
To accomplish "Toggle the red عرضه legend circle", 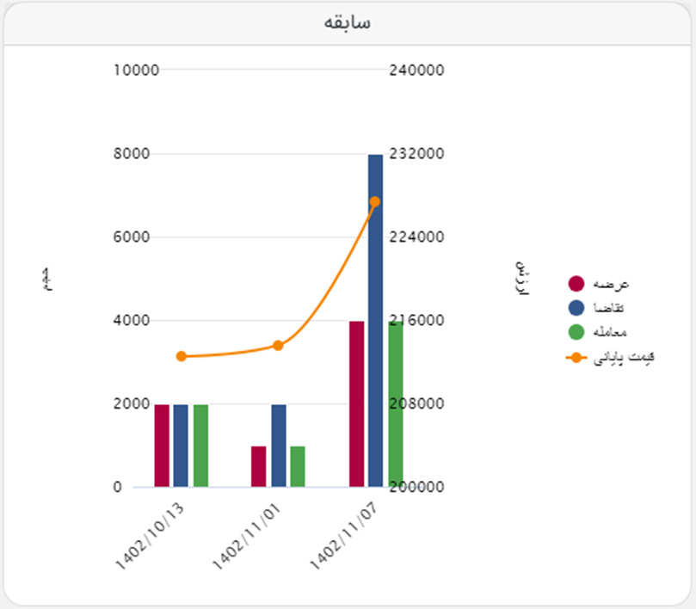I will [576, 284].
